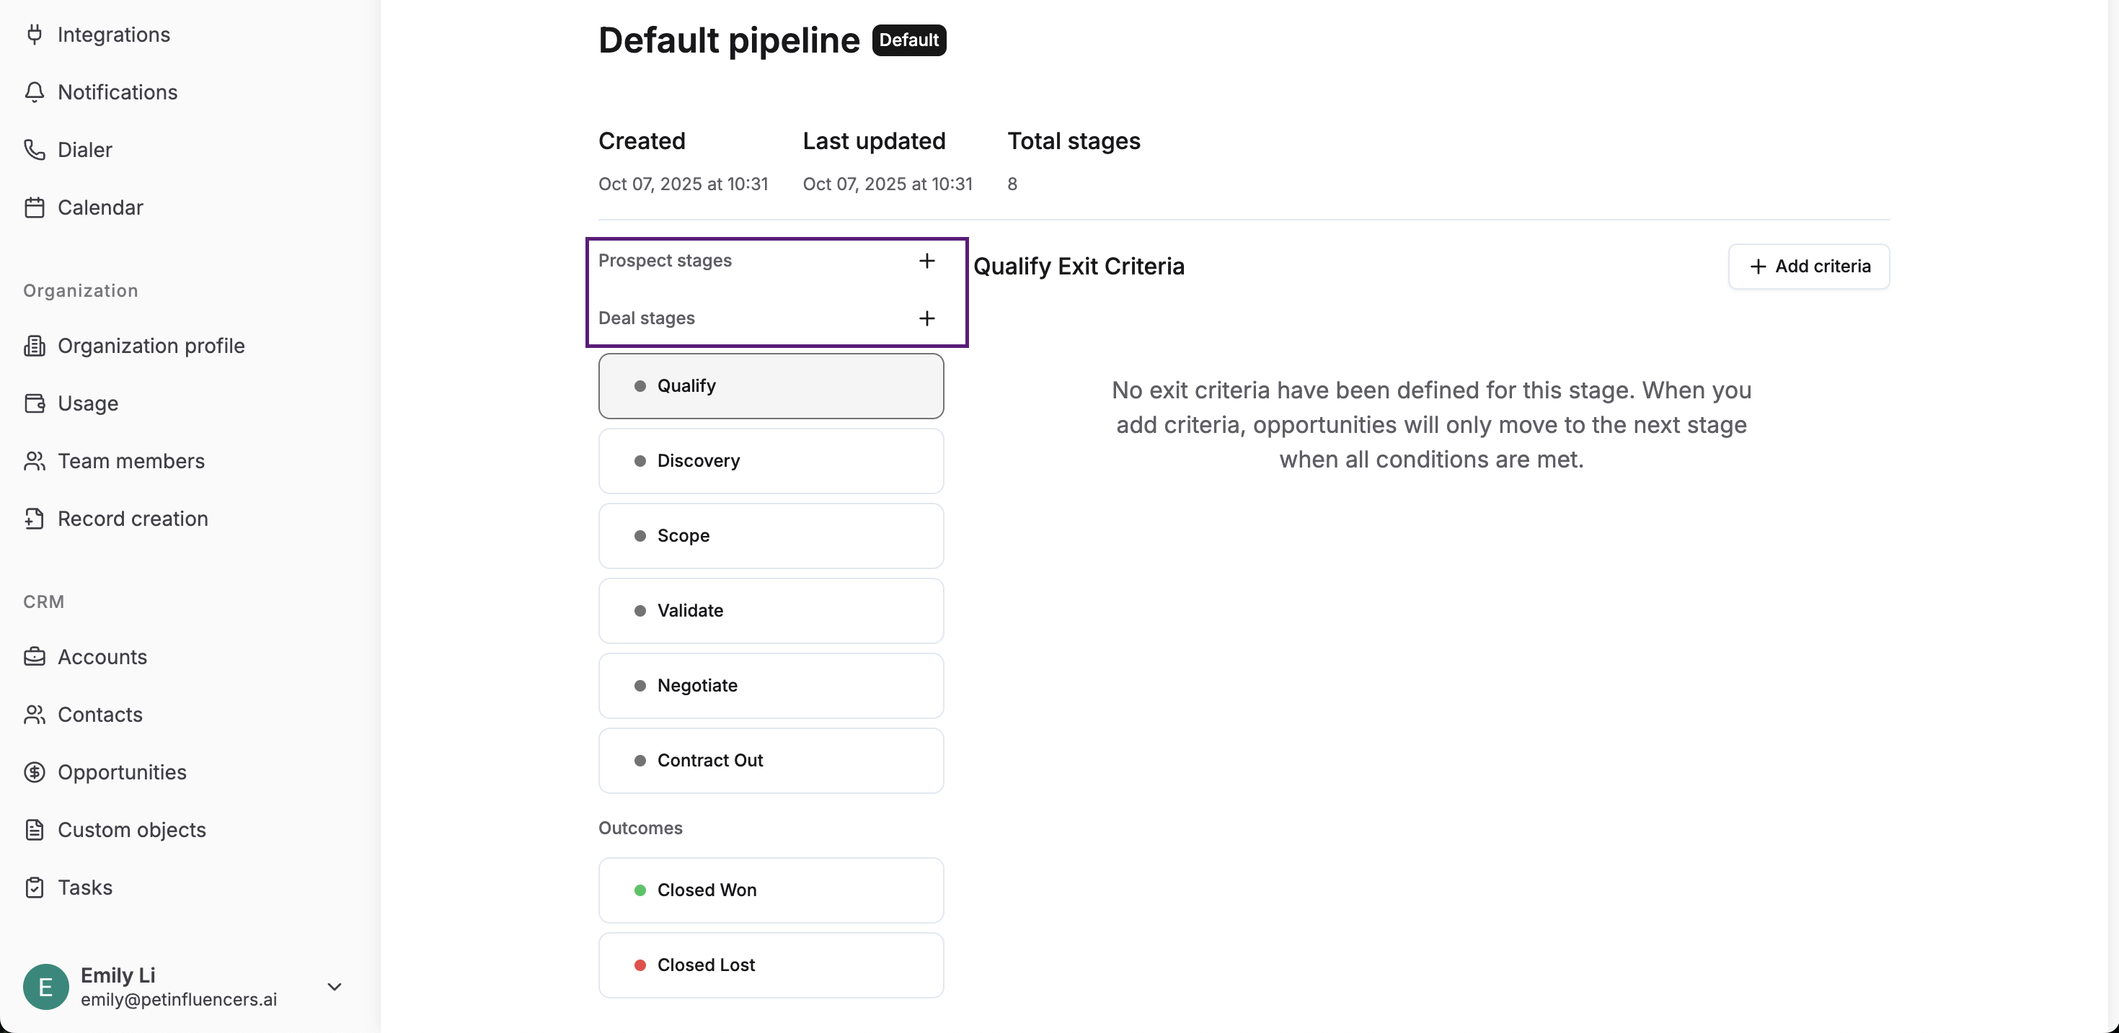Screen dimensions: 2119x1033
Task: Go to Record creation settings
Action: [x=133, y=519]
